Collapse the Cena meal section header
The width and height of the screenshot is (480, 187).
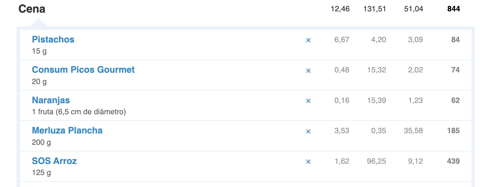[32, 9]
